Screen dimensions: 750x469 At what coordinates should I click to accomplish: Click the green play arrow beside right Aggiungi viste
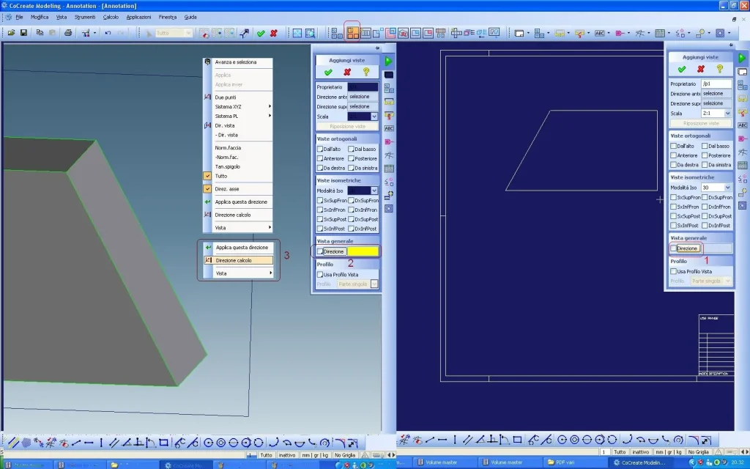(742, 58)
